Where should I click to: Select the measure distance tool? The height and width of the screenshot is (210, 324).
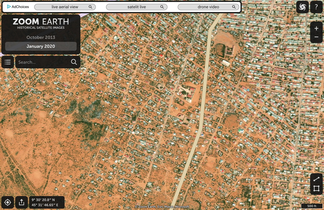[316, 179]
